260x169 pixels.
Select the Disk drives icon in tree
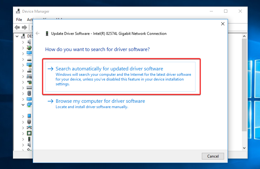pyautogui.click(x=29, y=60)
